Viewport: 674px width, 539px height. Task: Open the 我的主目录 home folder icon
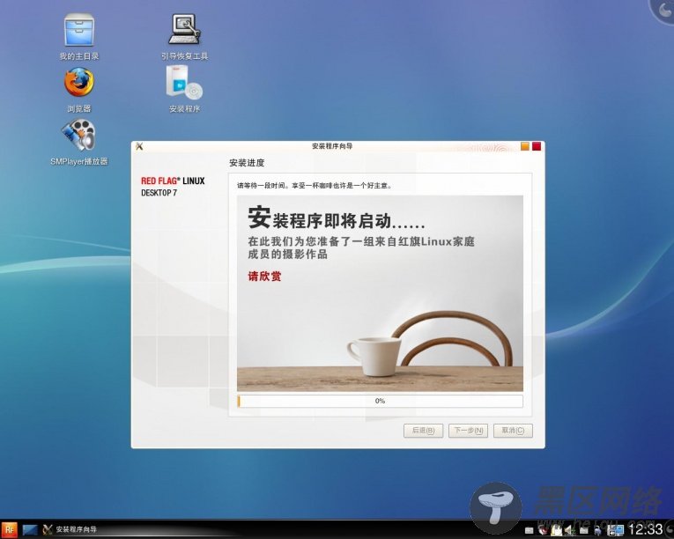[x=79, y=36]
